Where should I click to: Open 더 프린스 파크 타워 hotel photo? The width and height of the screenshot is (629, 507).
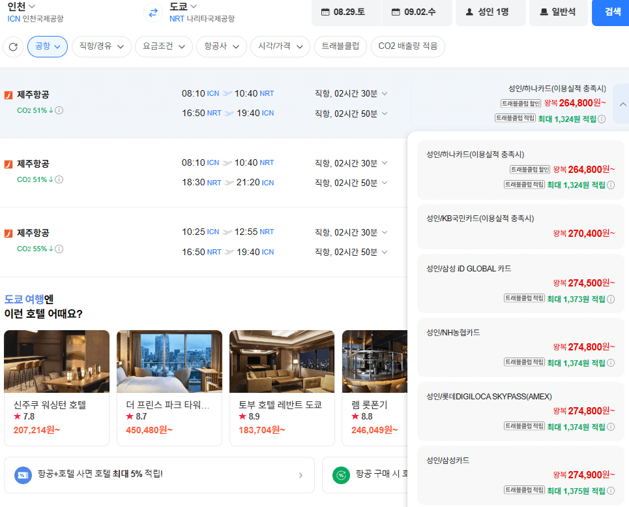(169, 361)
